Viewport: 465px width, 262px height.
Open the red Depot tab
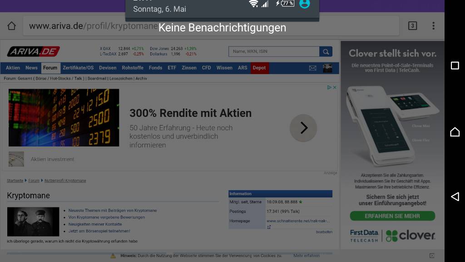click(259, 68)
